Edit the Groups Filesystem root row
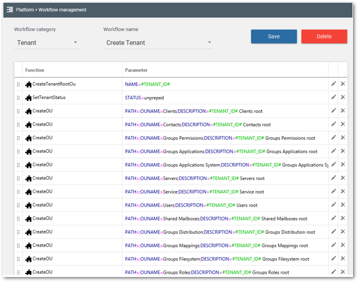 [x=334, y=259]
